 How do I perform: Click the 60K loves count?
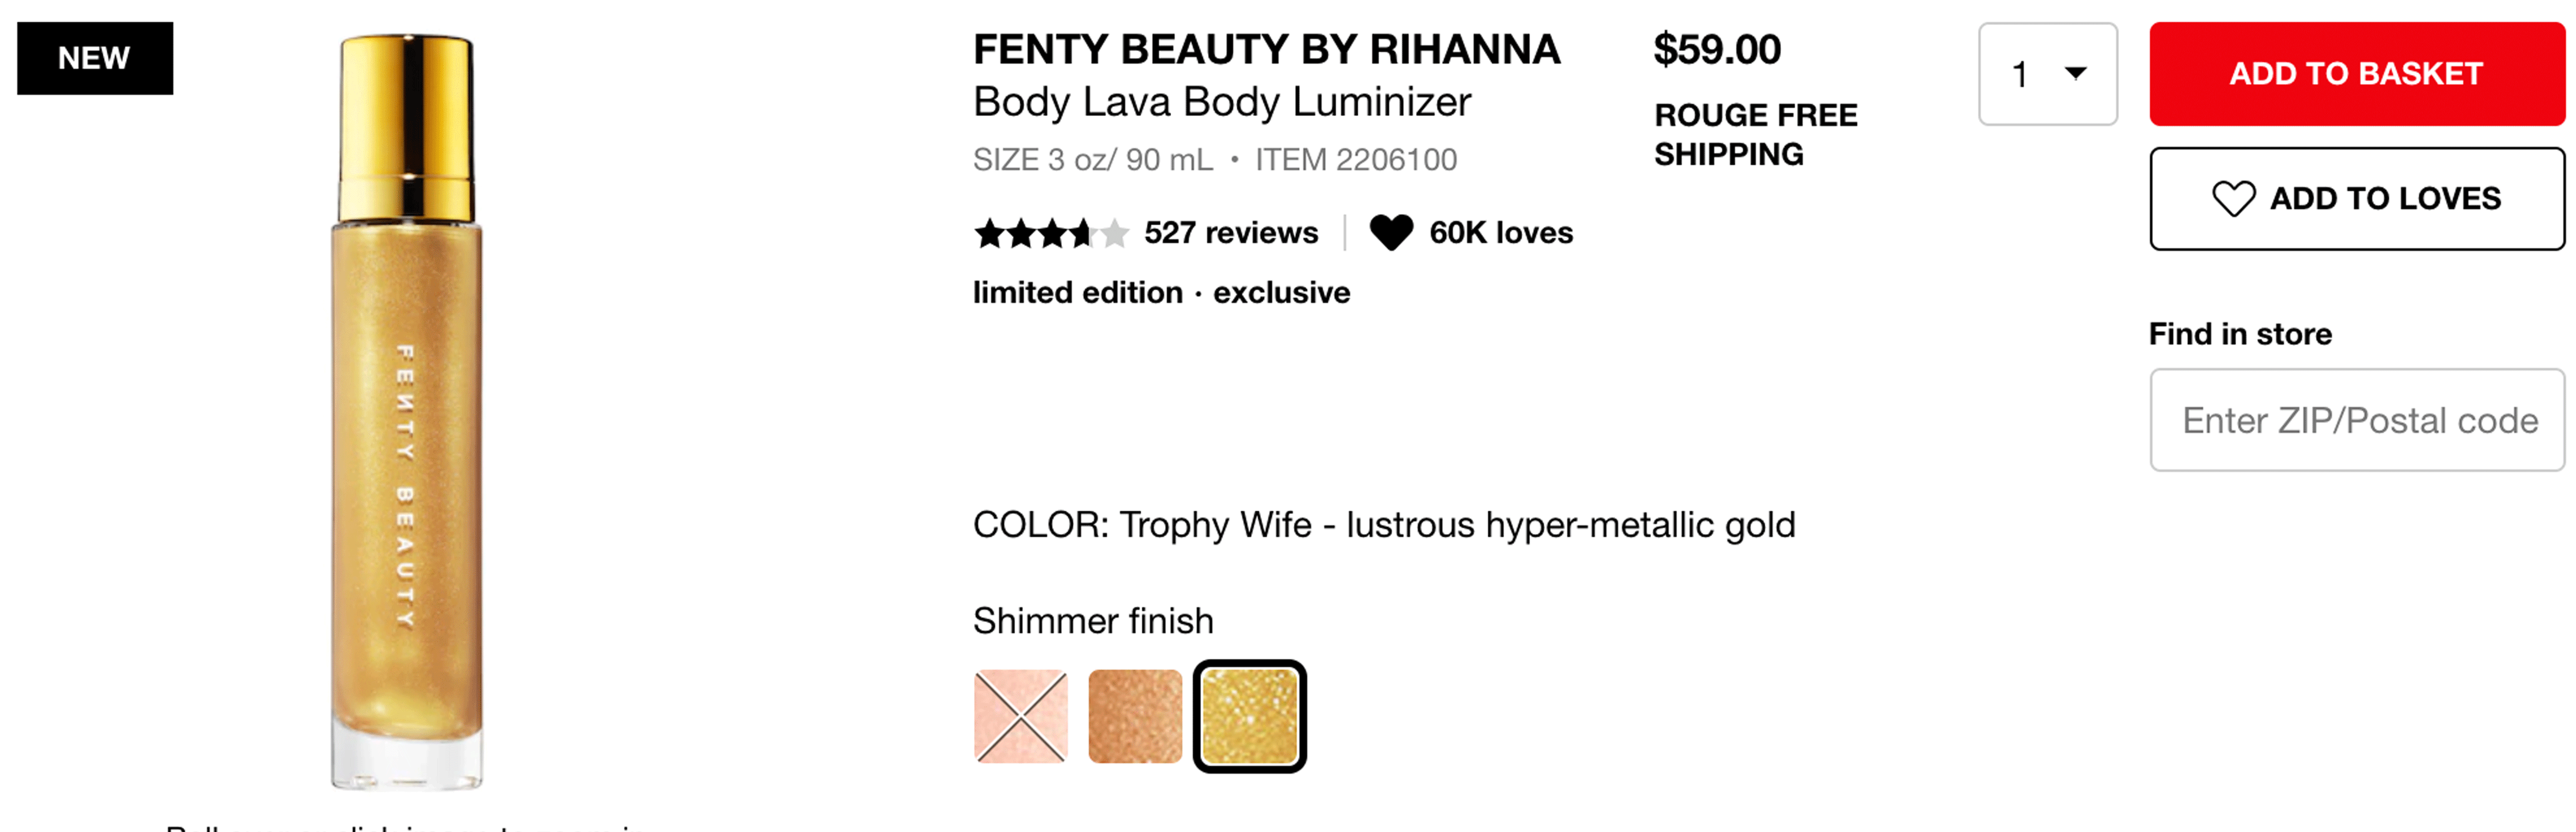[x=1500, y=233]
